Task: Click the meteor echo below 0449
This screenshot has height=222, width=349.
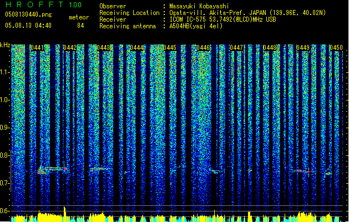Action: click(303, 171)
